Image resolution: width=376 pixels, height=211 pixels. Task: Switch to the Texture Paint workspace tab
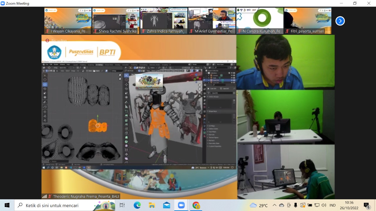109,65
